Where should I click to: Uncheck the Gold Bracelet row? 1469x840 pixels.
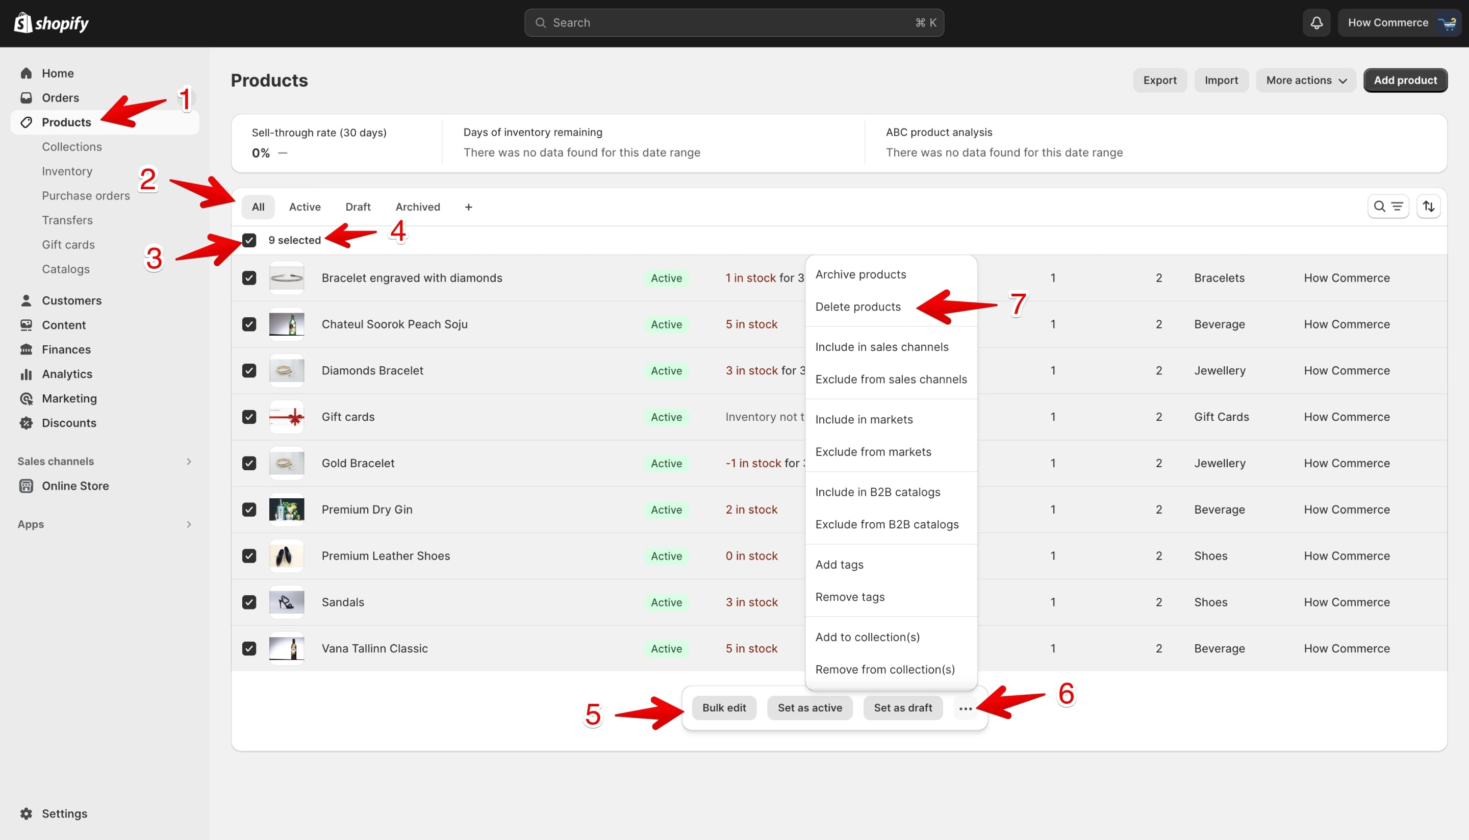click(249, 463)
